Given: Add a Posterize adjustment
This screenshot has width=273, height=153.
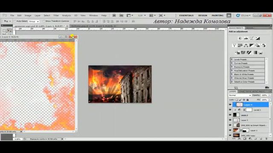Looking at the screenshot, I should 243,53.
